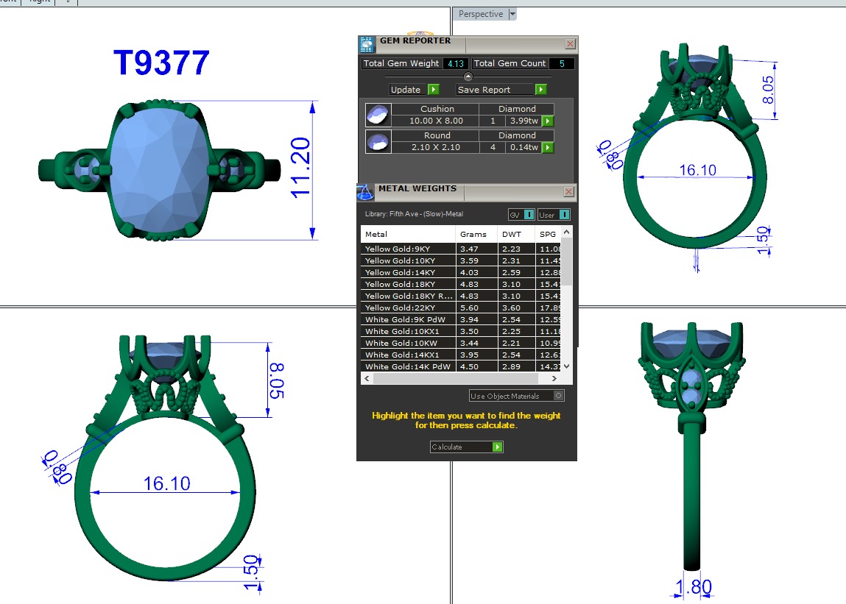846x604 pixels.
Task: Click the Metal Weights scale icon
Action: (365, 193)
